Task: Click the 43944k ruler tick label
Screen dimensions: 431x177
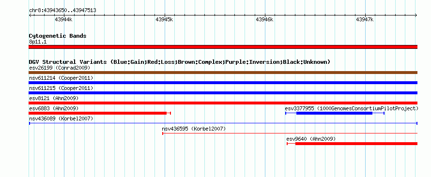Action: (63, 19)
